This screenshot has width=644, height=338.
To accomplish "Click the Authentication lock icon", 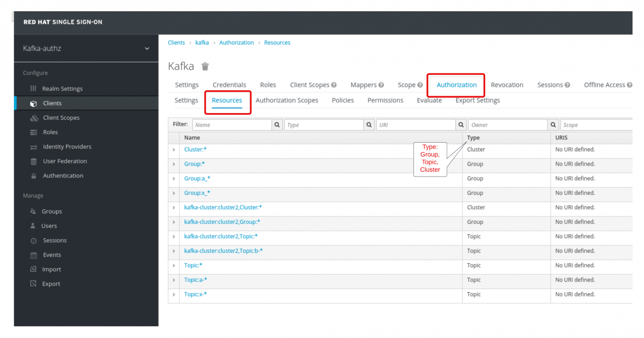I will pos(34,176).
